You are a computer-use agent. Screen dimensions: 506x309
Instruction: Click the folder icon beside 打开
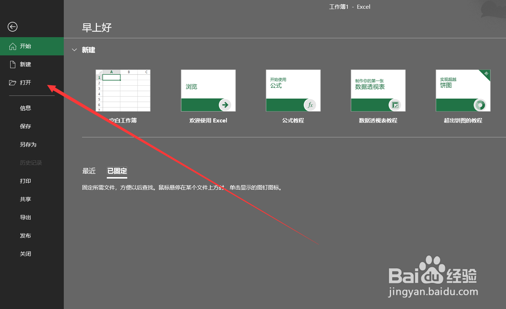13,83
